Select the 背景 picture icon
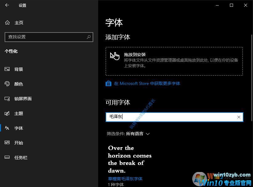The width and height of the screenshot is (253, 187). (7, 69)
